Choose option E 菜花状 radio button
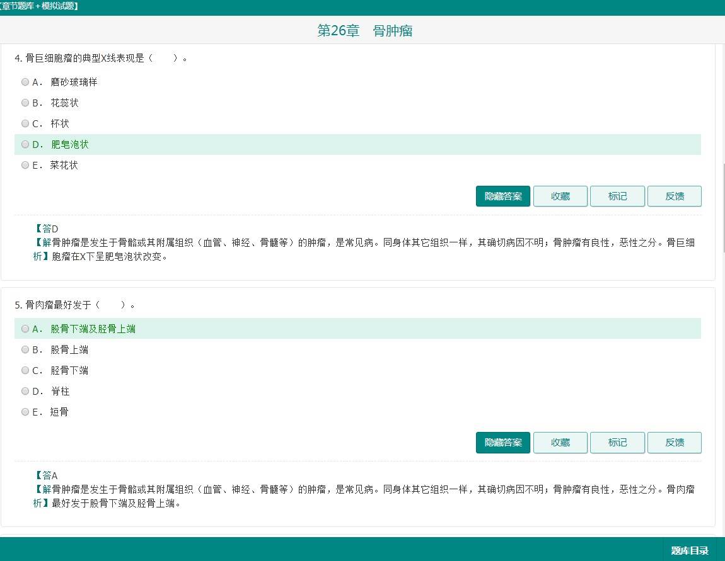This screenshot has height=561, width=725. pyautogui.click(x=25, y=165)
